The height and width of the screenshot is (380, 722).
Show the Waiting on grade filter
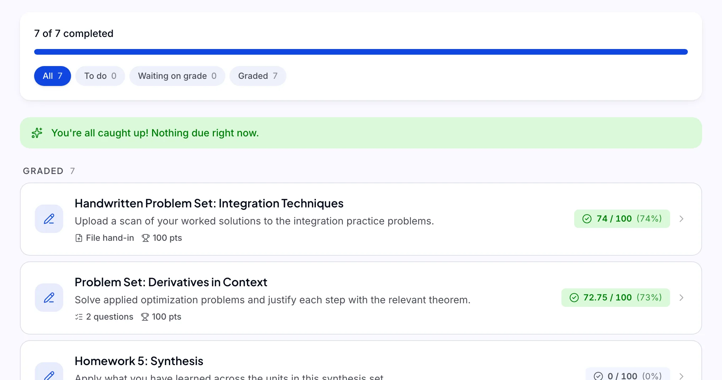coord(177,76)
